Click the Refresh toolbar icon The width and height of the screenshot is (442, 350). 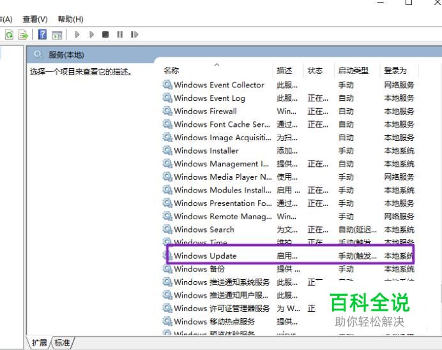(x=9, y=35)
